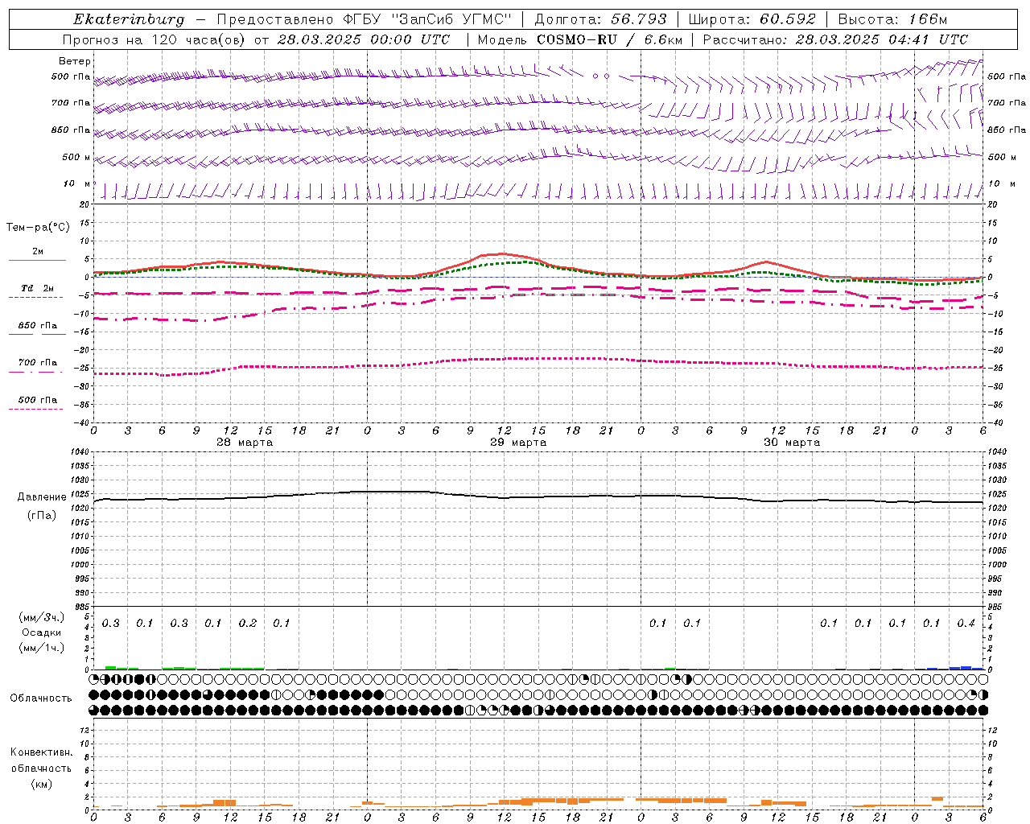Viewport: 1030px width, 824px height.
Task: Click the Облачность cloud cover label
Action: [41, 698]
